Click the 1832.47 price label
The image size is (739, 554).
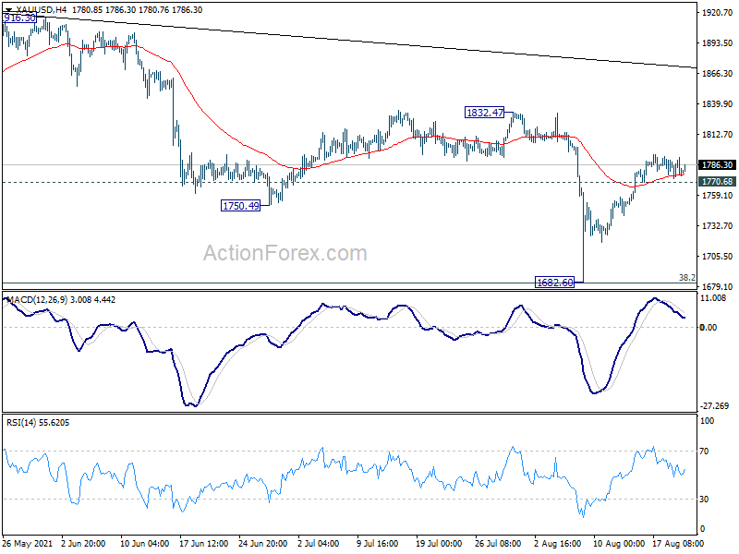coord(484,113)
